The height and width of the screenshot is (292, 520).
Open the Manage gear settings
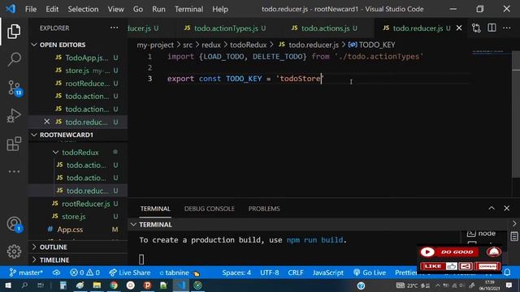pos(14,251)
